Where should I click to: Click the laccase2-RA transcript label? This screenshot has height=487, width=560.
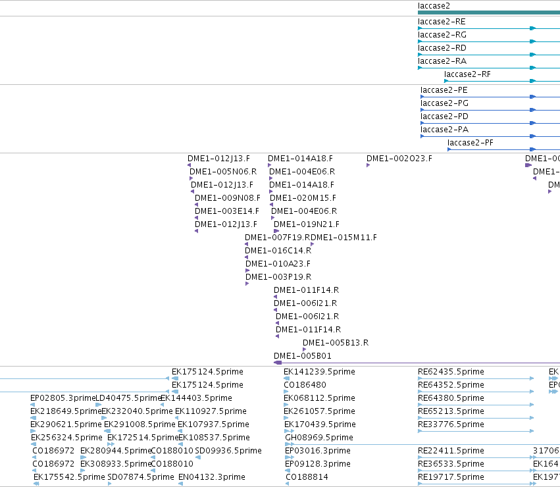(x=442, y=61)
